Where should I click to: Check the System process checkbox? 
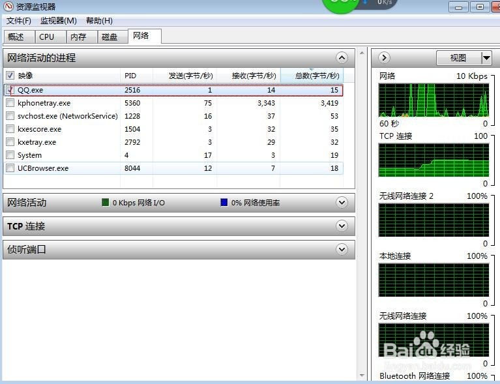10,155
